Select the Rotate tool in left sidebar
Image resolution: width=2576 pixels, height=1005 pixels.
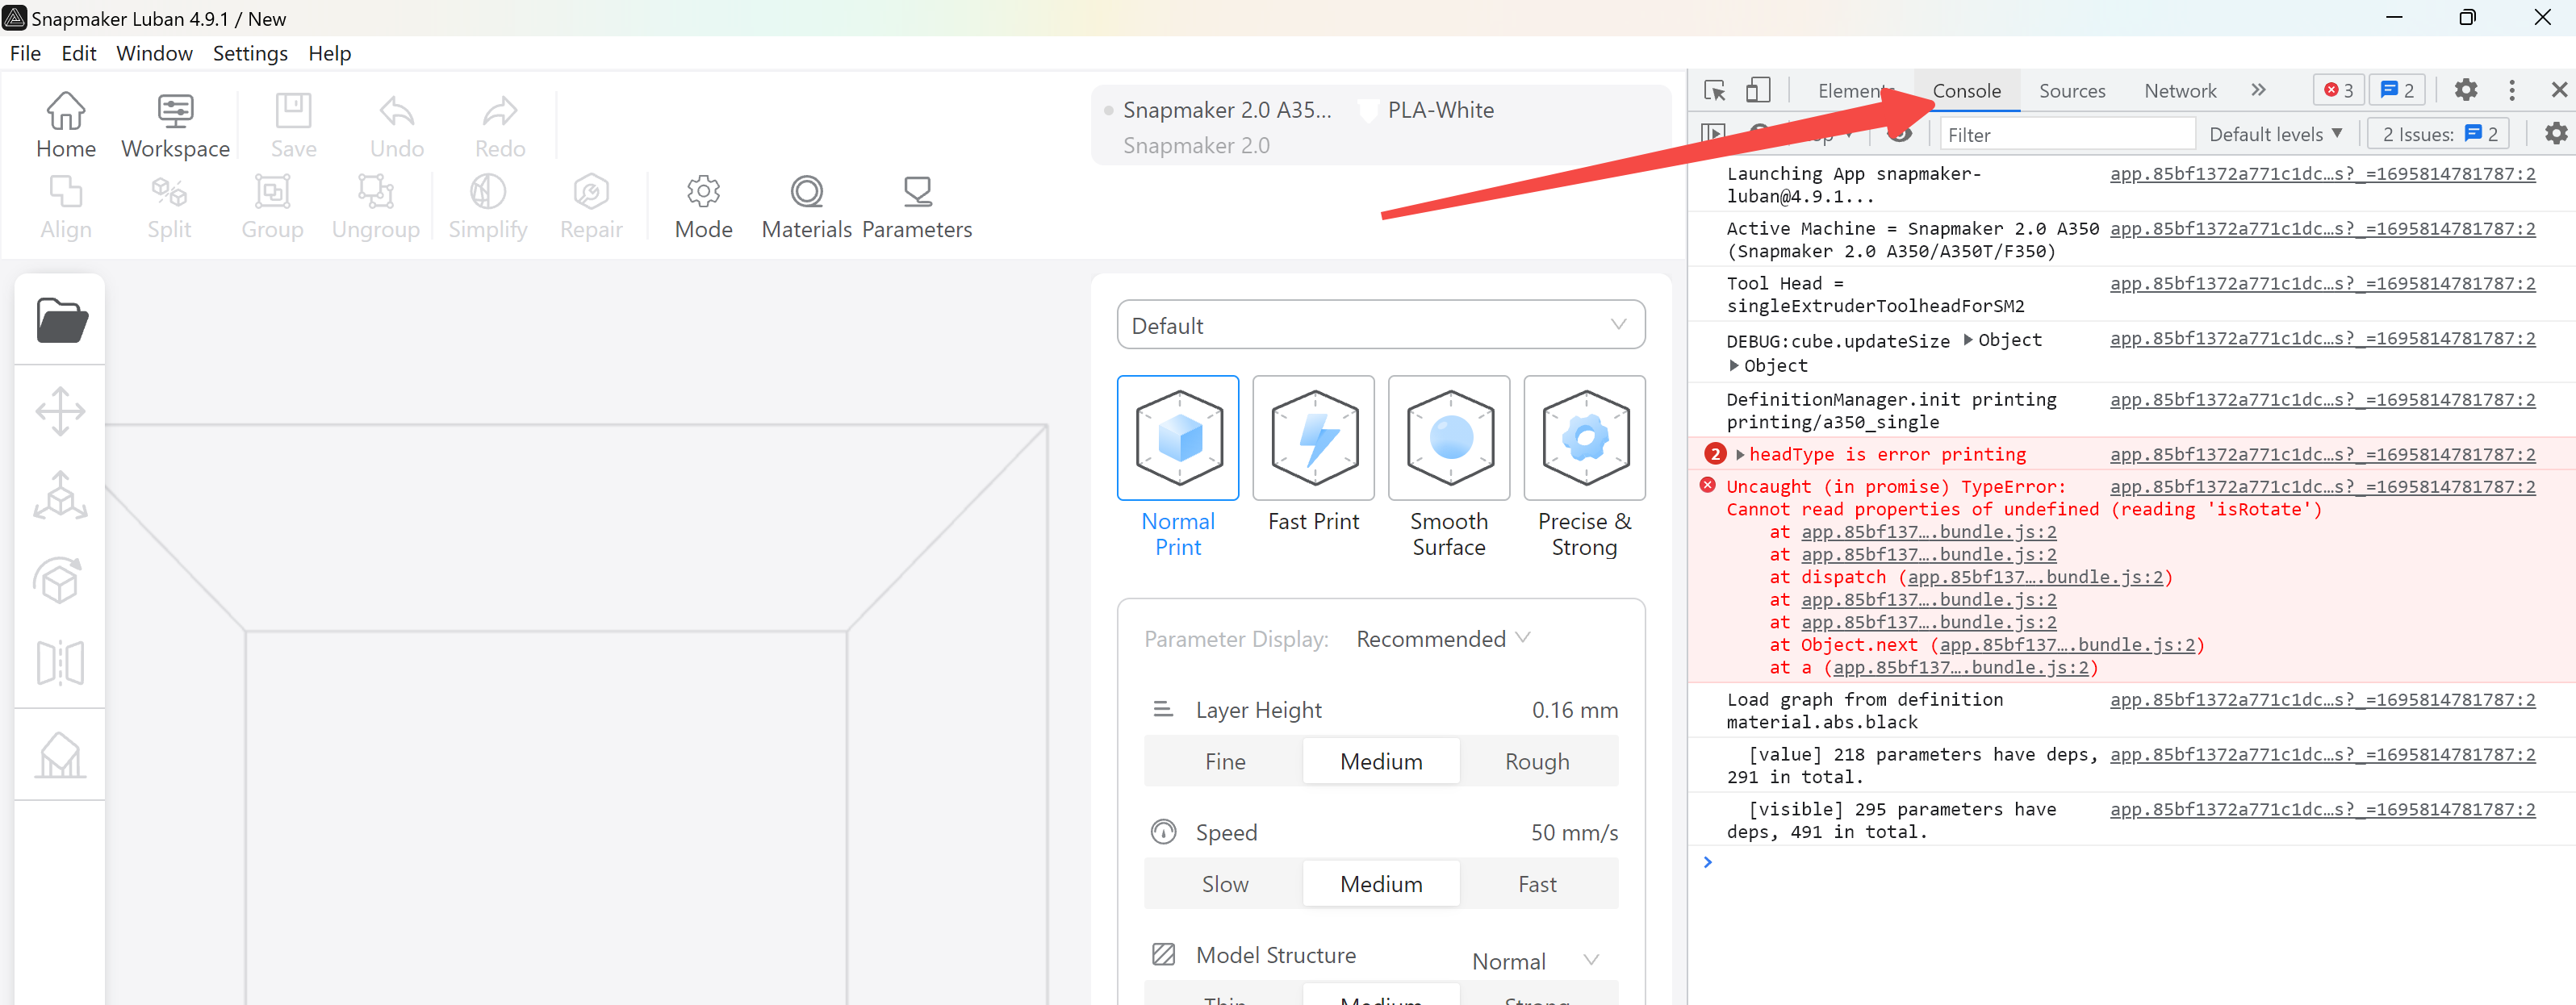(59, 581)
